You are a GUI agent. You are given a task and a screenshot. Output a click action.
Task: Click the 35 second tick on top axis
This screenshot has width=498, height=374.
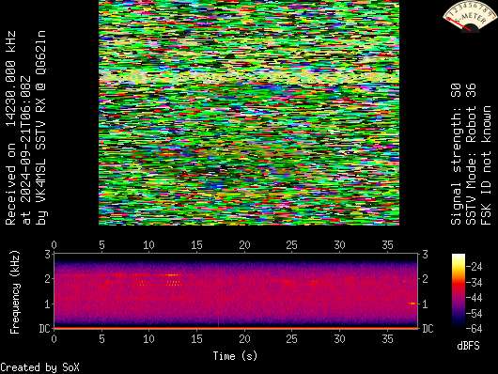[x=387, y=245]
